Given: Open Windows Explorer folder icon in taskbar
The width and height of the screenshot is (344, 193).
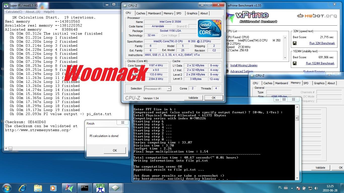Looking at the screenshot, I should 38,188.
